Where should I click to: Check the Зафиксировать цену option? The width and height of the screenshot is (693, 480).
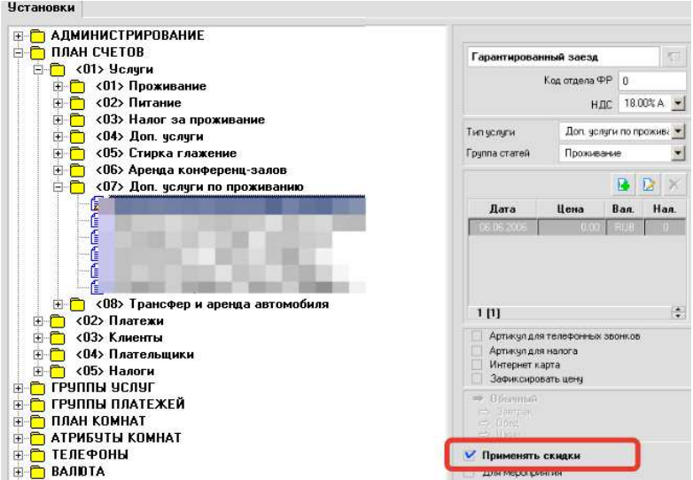click(478, 379)
